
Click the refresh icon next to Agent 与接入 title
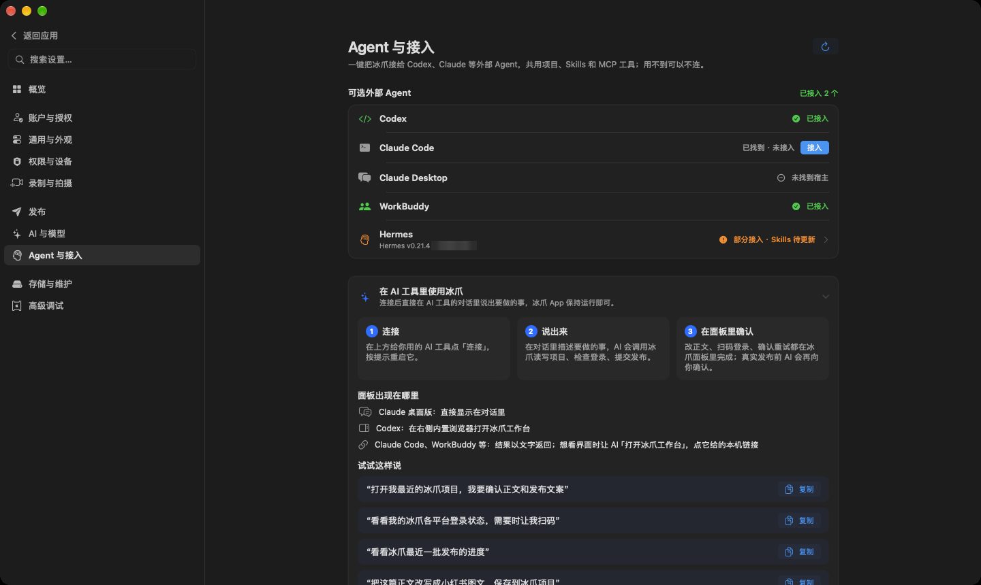pos(825,47)
